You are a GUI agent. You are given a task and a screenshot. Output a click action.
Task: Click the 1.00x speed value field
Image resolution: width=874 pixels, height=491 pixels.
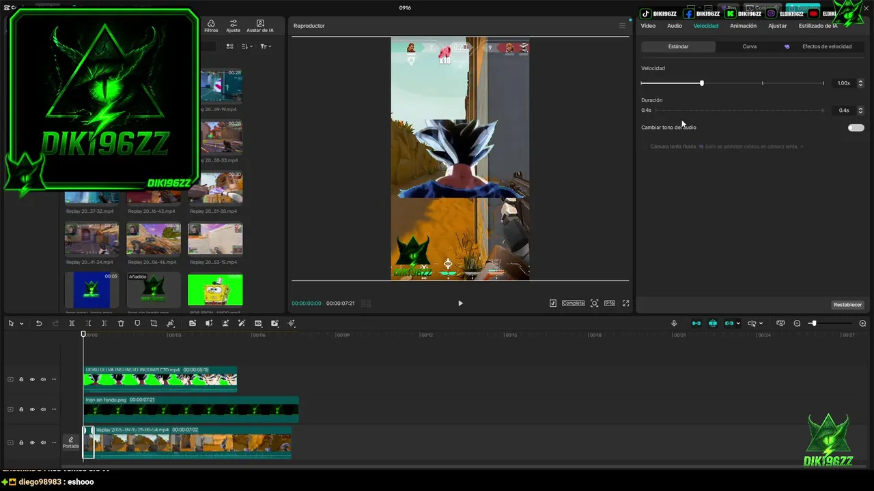tap(844, 83)
